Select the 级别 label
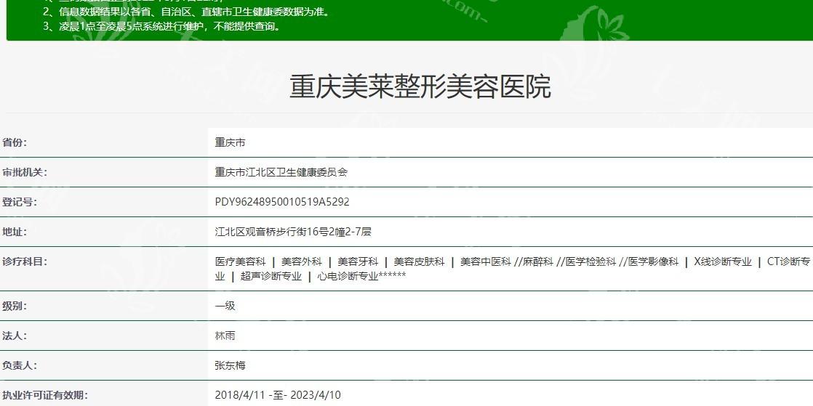 (15, 306)
